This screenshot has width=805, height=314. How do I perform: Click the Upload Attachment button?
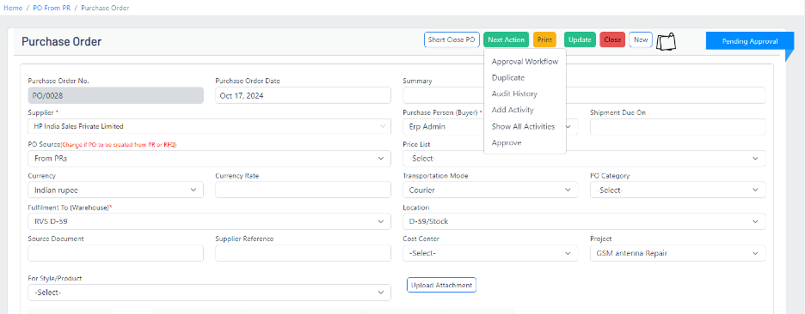point(441,285)
